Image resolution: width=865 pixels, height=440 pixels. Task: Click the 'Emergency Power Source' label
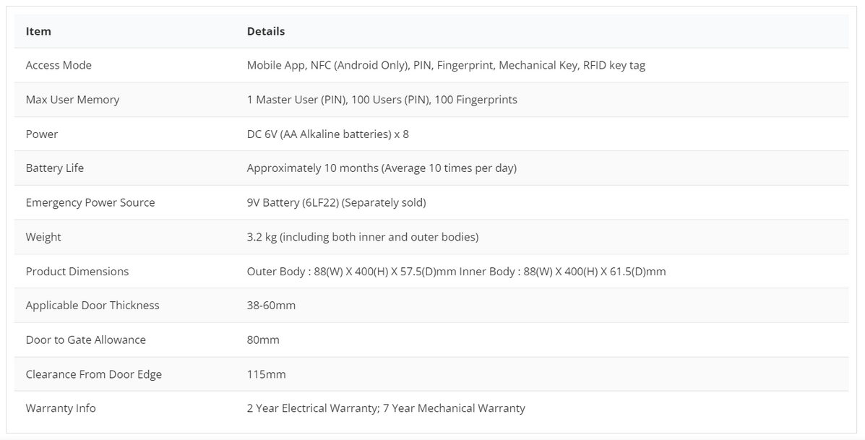pos(90,202)
